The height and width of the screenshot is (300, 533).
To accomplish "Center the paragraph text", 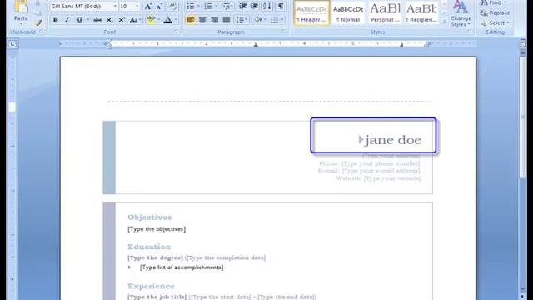I will (x=202, y=20).
